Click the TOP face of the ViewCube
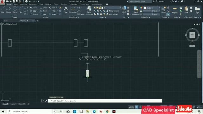This screenshot has height=114, width=203. coord(193,35)
